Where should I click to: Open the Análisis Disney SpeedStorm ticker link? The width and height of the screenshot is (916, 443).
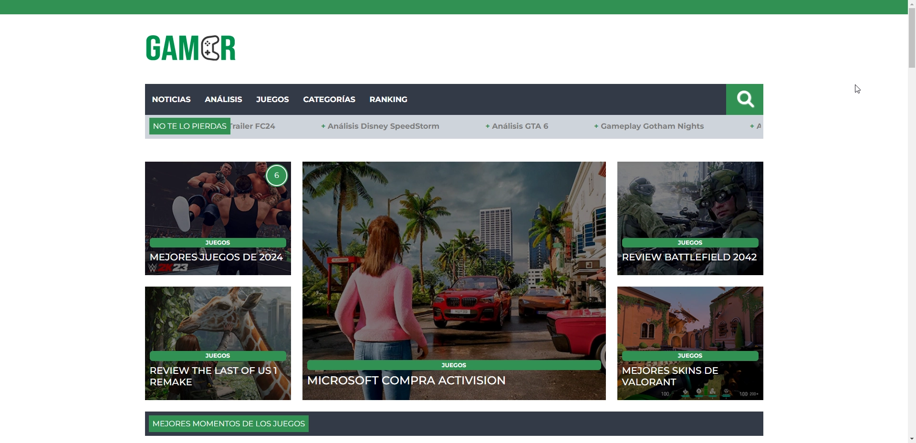tap(380, 126)
